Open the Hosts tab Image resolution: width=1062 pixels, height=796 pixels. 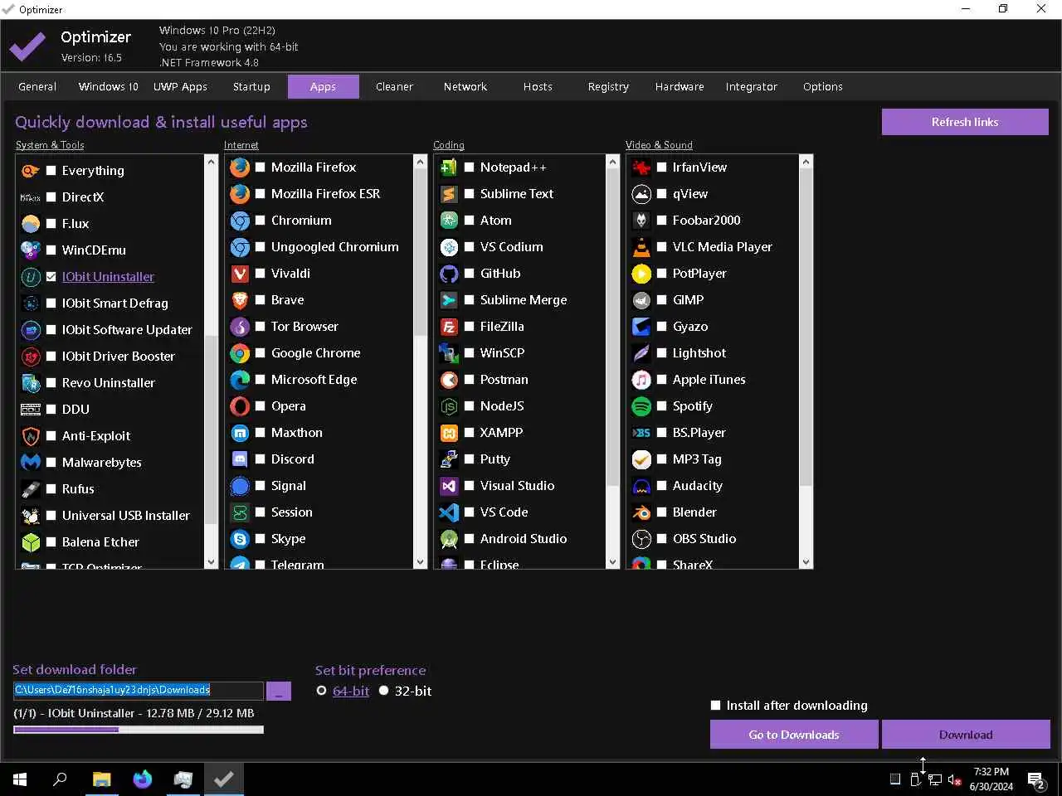(538, 86)
